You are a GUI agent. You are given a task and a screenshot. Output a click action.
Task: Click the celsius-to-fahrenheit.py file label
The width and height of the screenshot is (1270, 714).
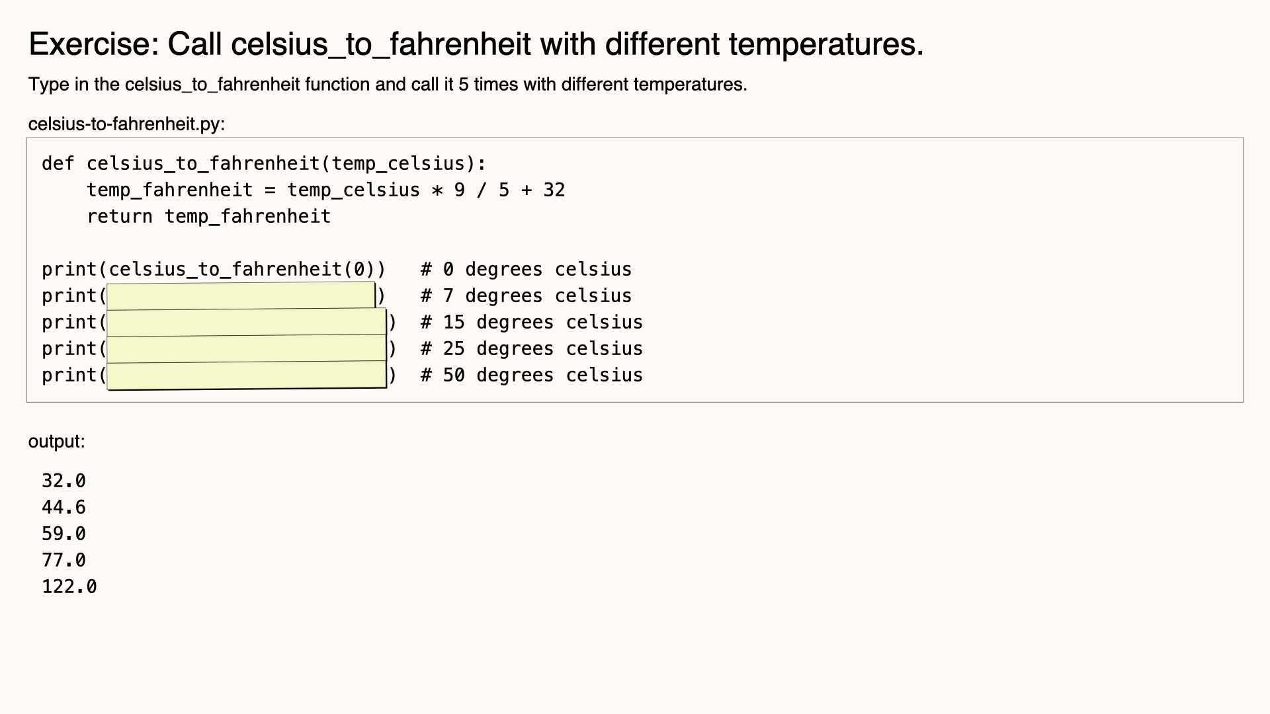click(x=126, y=124)
